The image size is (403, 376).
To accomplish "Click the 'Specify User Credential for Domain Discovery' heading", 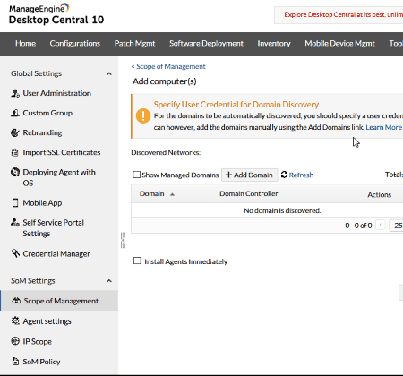I will [x=236, y=105].
